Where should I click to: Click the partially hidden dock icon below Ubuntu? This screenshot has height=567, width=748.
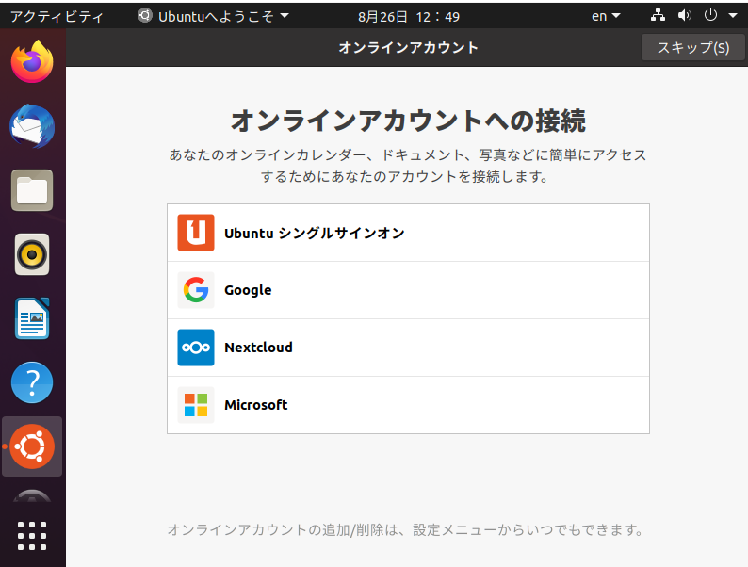(32, 495)
